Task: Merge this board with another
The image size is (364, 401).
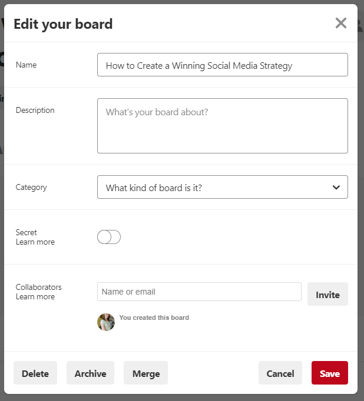Action: (x=145, y=373)
